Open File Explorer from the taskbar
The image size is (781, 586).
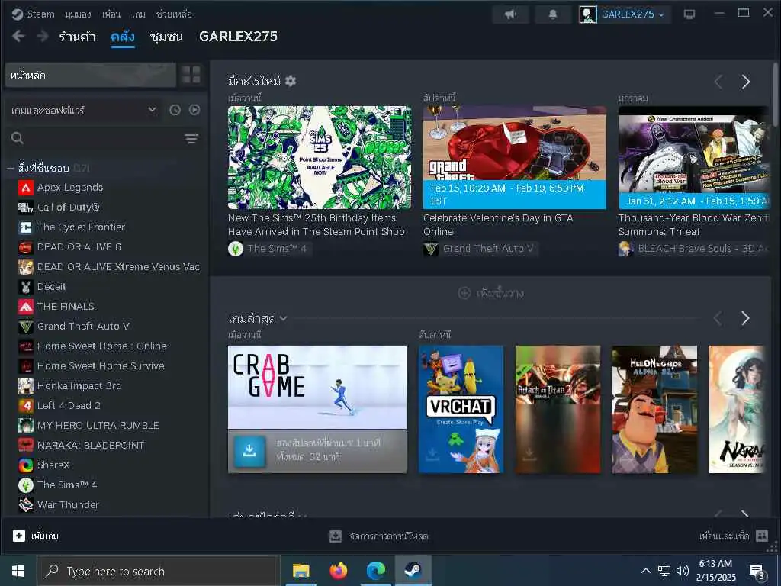click(301, 571)
